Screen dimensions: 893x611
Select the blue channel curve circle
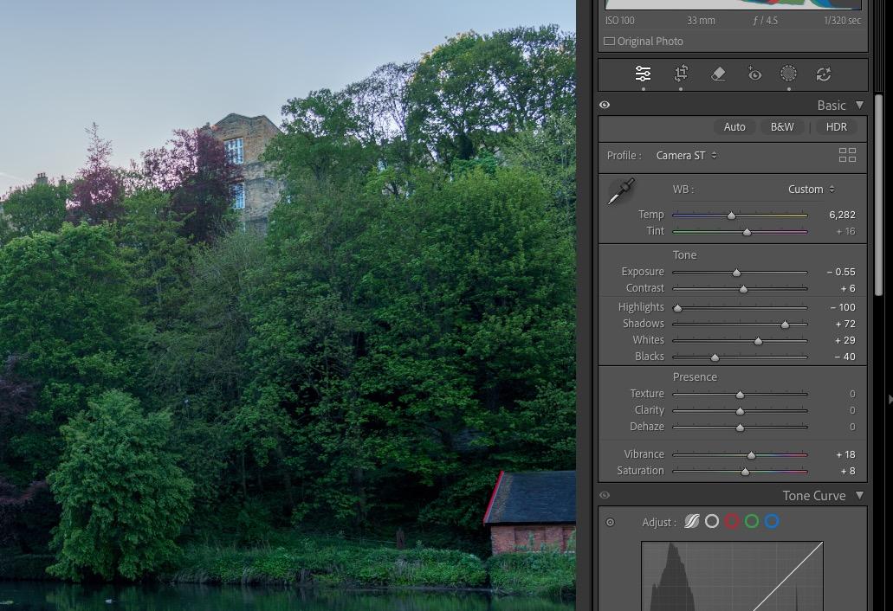pos(772,521)
